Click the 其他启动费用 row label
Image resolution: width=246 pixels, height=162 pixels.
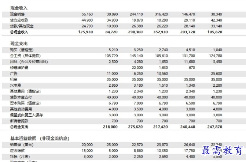click(21, 109)
